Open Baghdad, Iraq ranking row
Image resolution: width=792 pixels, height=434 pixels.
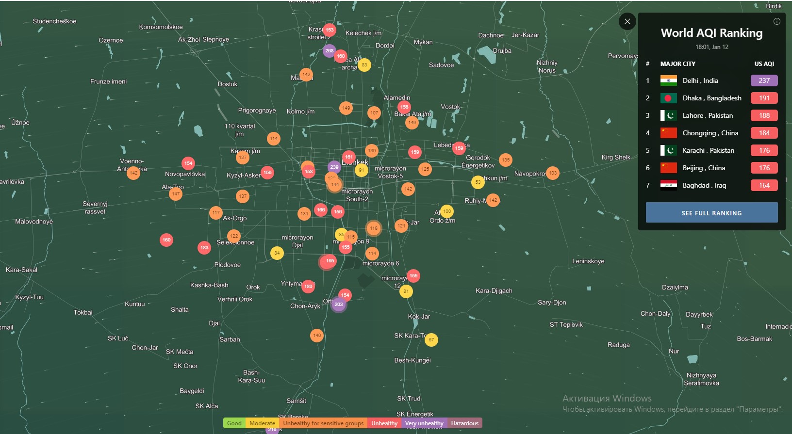tap(704, 185)
